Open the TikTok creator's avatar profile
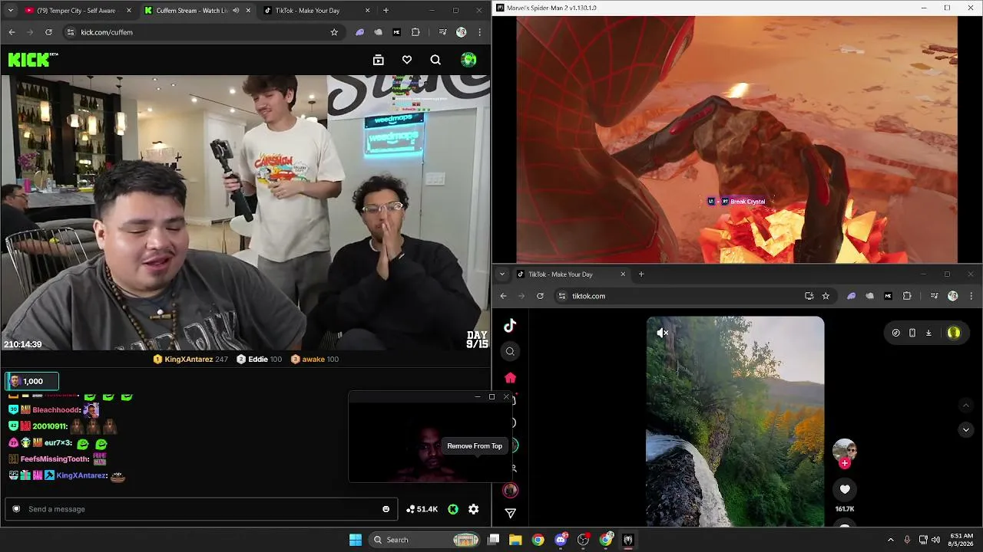This screenshot has height=552, width=983. [x=845, y=450]
